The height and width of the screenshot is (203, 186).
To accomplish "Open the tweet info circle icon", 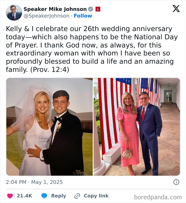I will (x=176, y=182).
